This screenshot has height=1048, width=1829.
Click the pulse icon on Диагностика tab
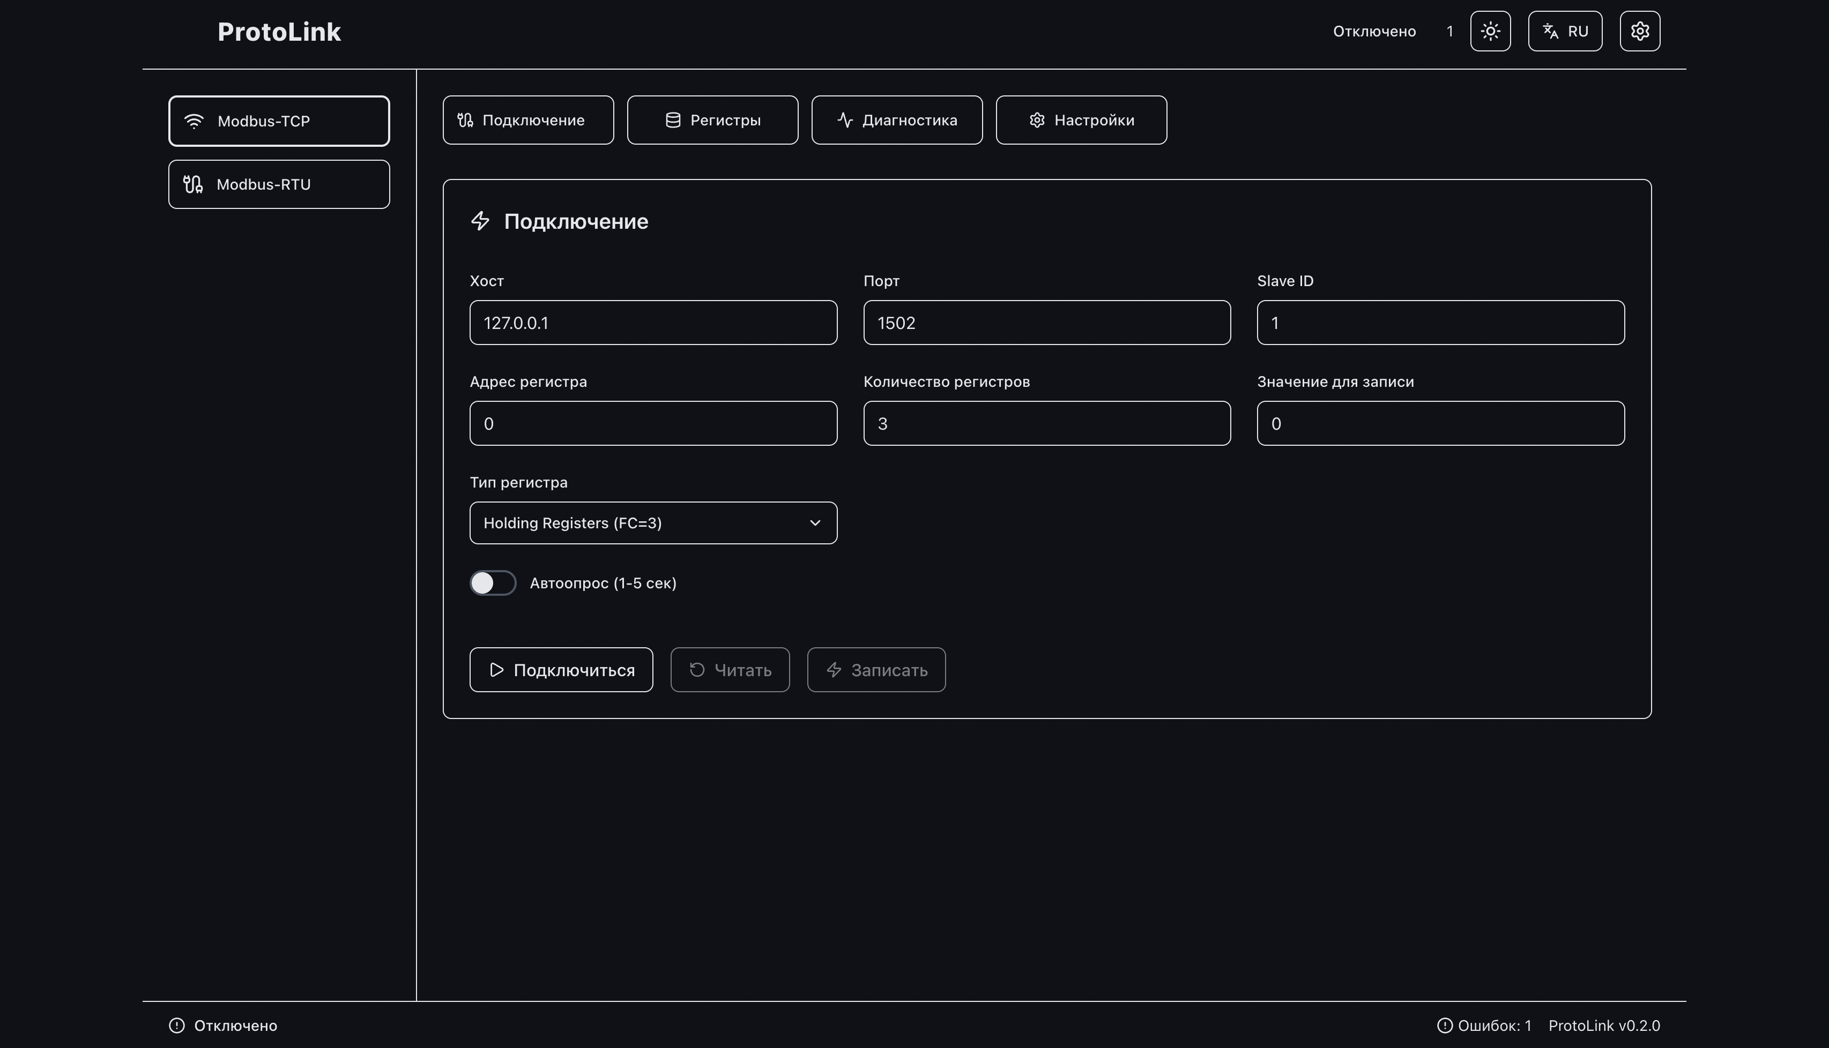pos(845,120)
